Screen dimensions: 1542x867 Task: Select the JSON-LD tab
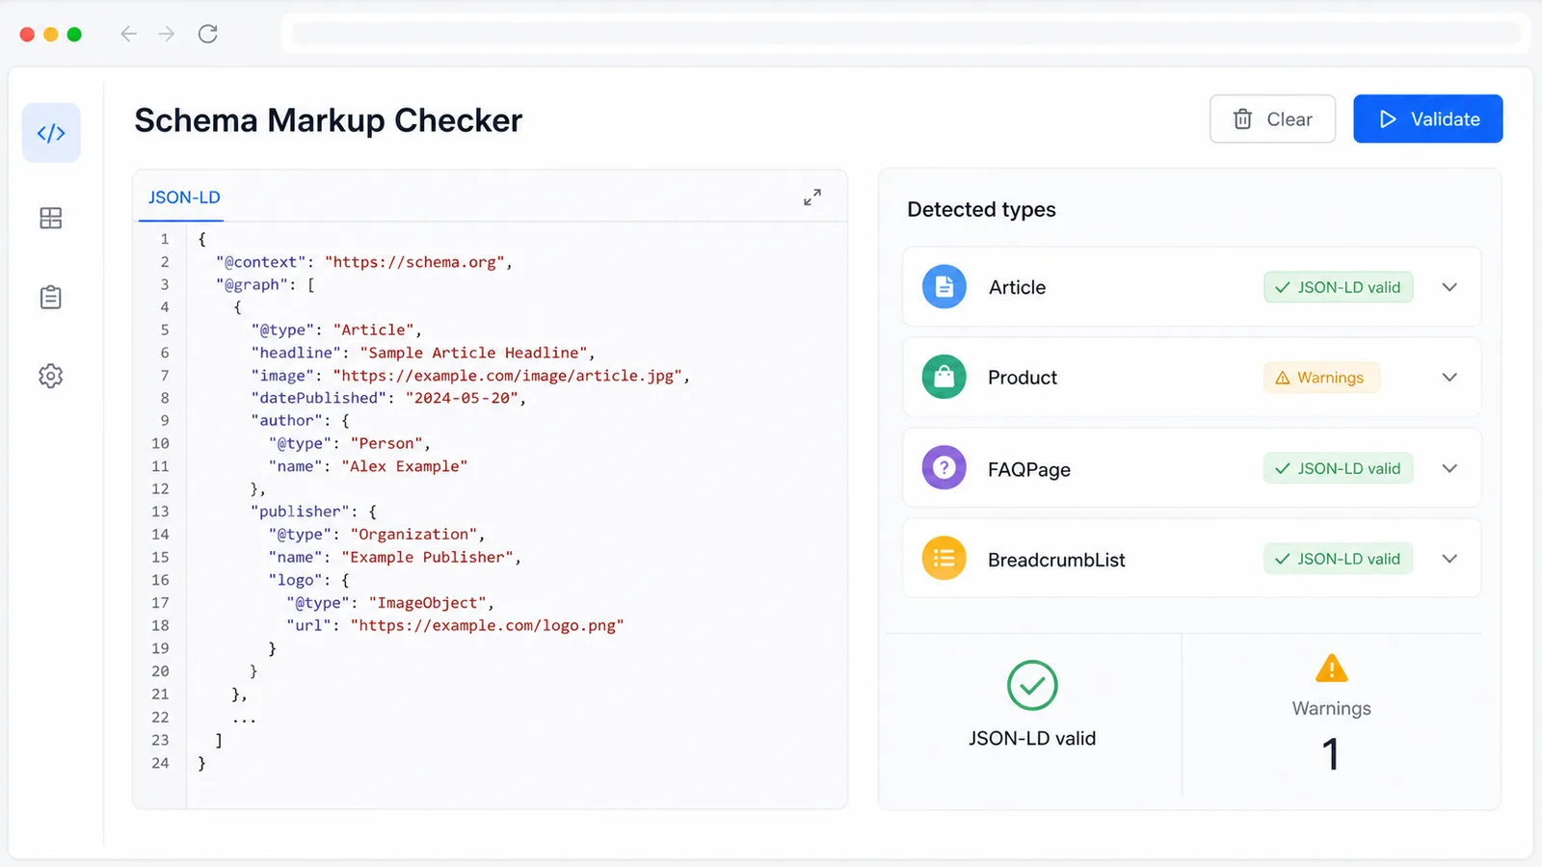[x=184, y=197]
